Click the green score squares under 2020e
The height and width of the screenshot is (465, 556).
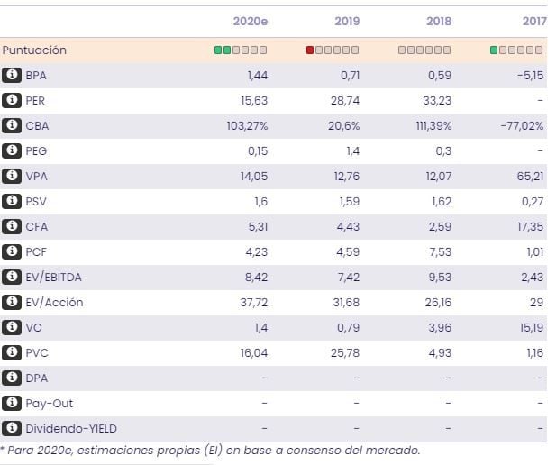[x=223, y=50]
